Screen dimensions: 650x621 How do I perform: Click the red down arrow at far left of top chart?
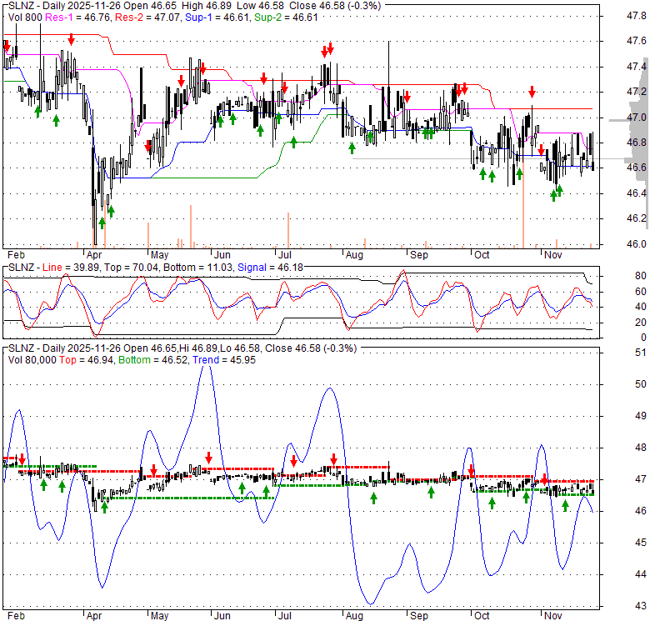(7, 46)
